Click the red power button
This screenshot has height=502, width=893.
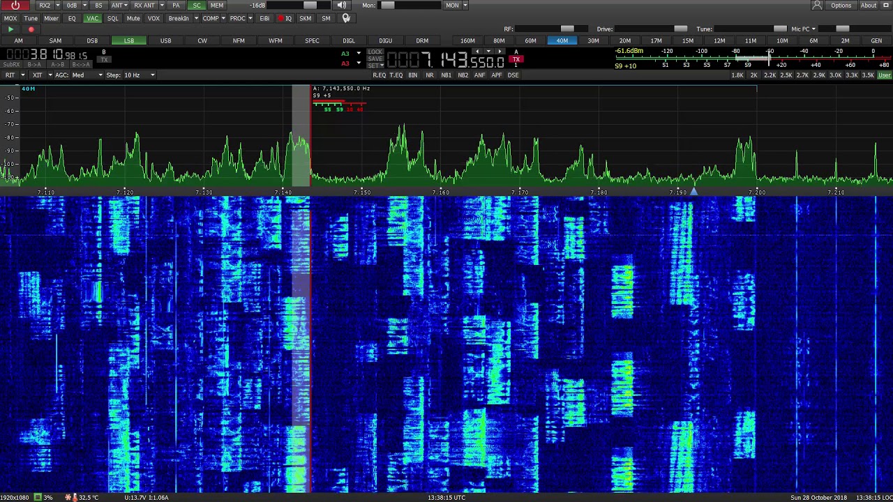pyautogui.click(x=15, y=6)
